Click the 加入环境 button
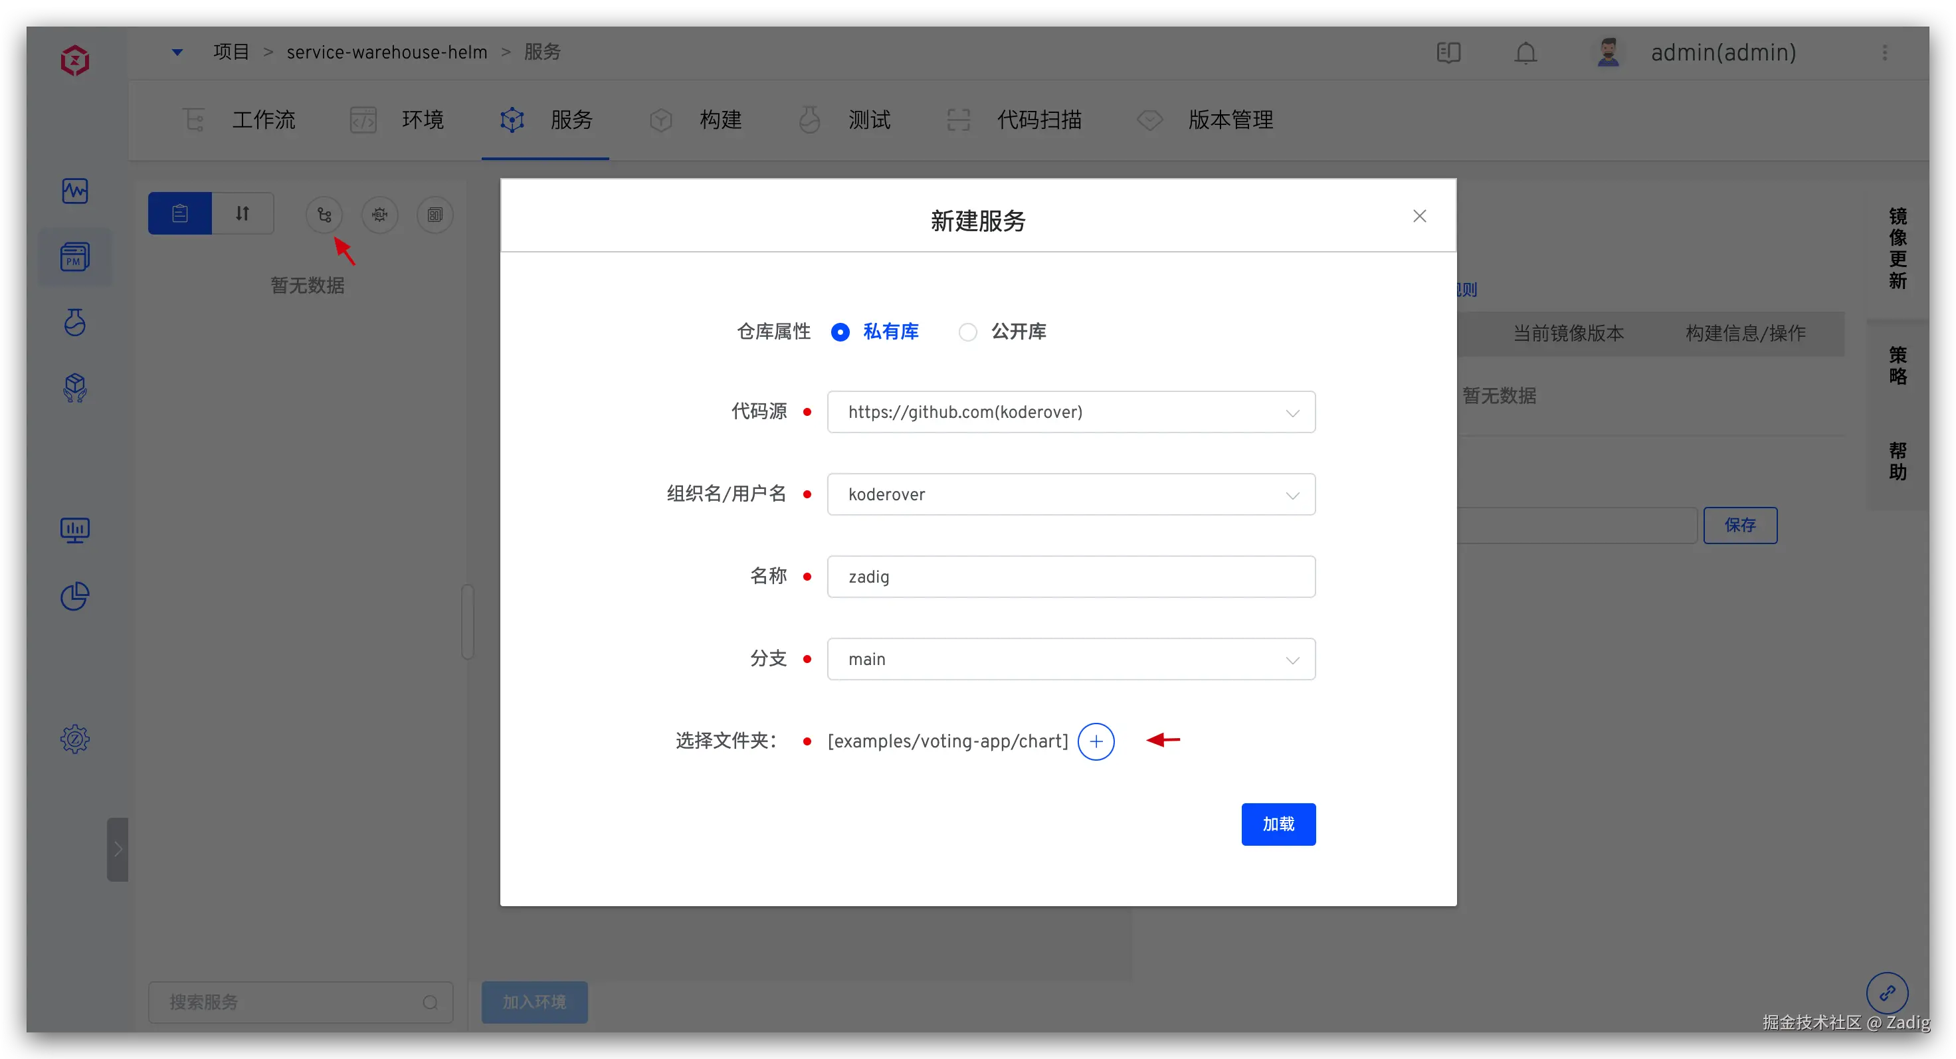This screenshot has height=1059, width=1956. tap(535, 1002)
